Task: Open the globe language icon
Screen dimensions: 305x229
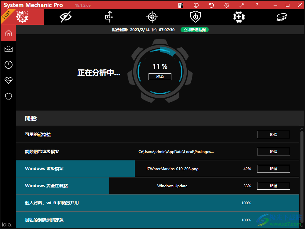Action: coord(196,5)
